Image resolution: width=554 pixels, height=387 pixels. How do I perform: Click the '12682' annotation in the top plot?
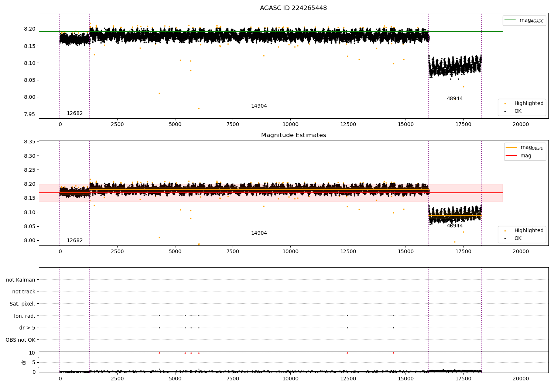pyautogui.click(x=75, y=114)
